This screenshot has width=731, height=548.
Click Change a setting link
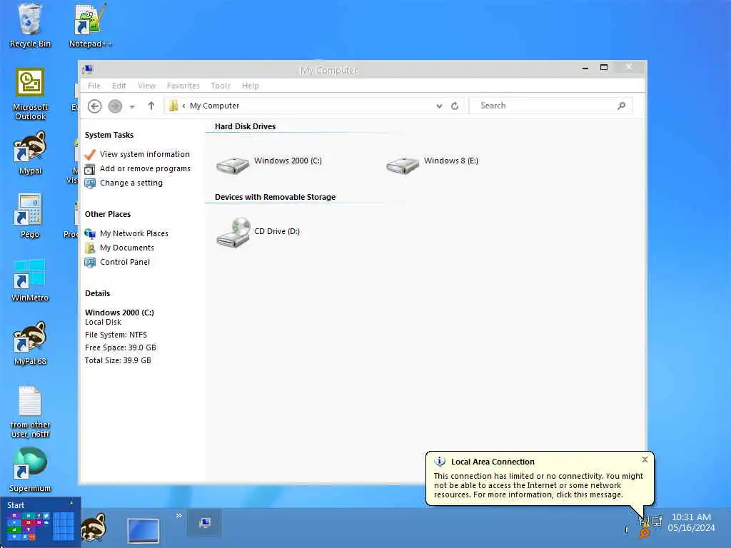pyautogui.click(x=123, y=183)
